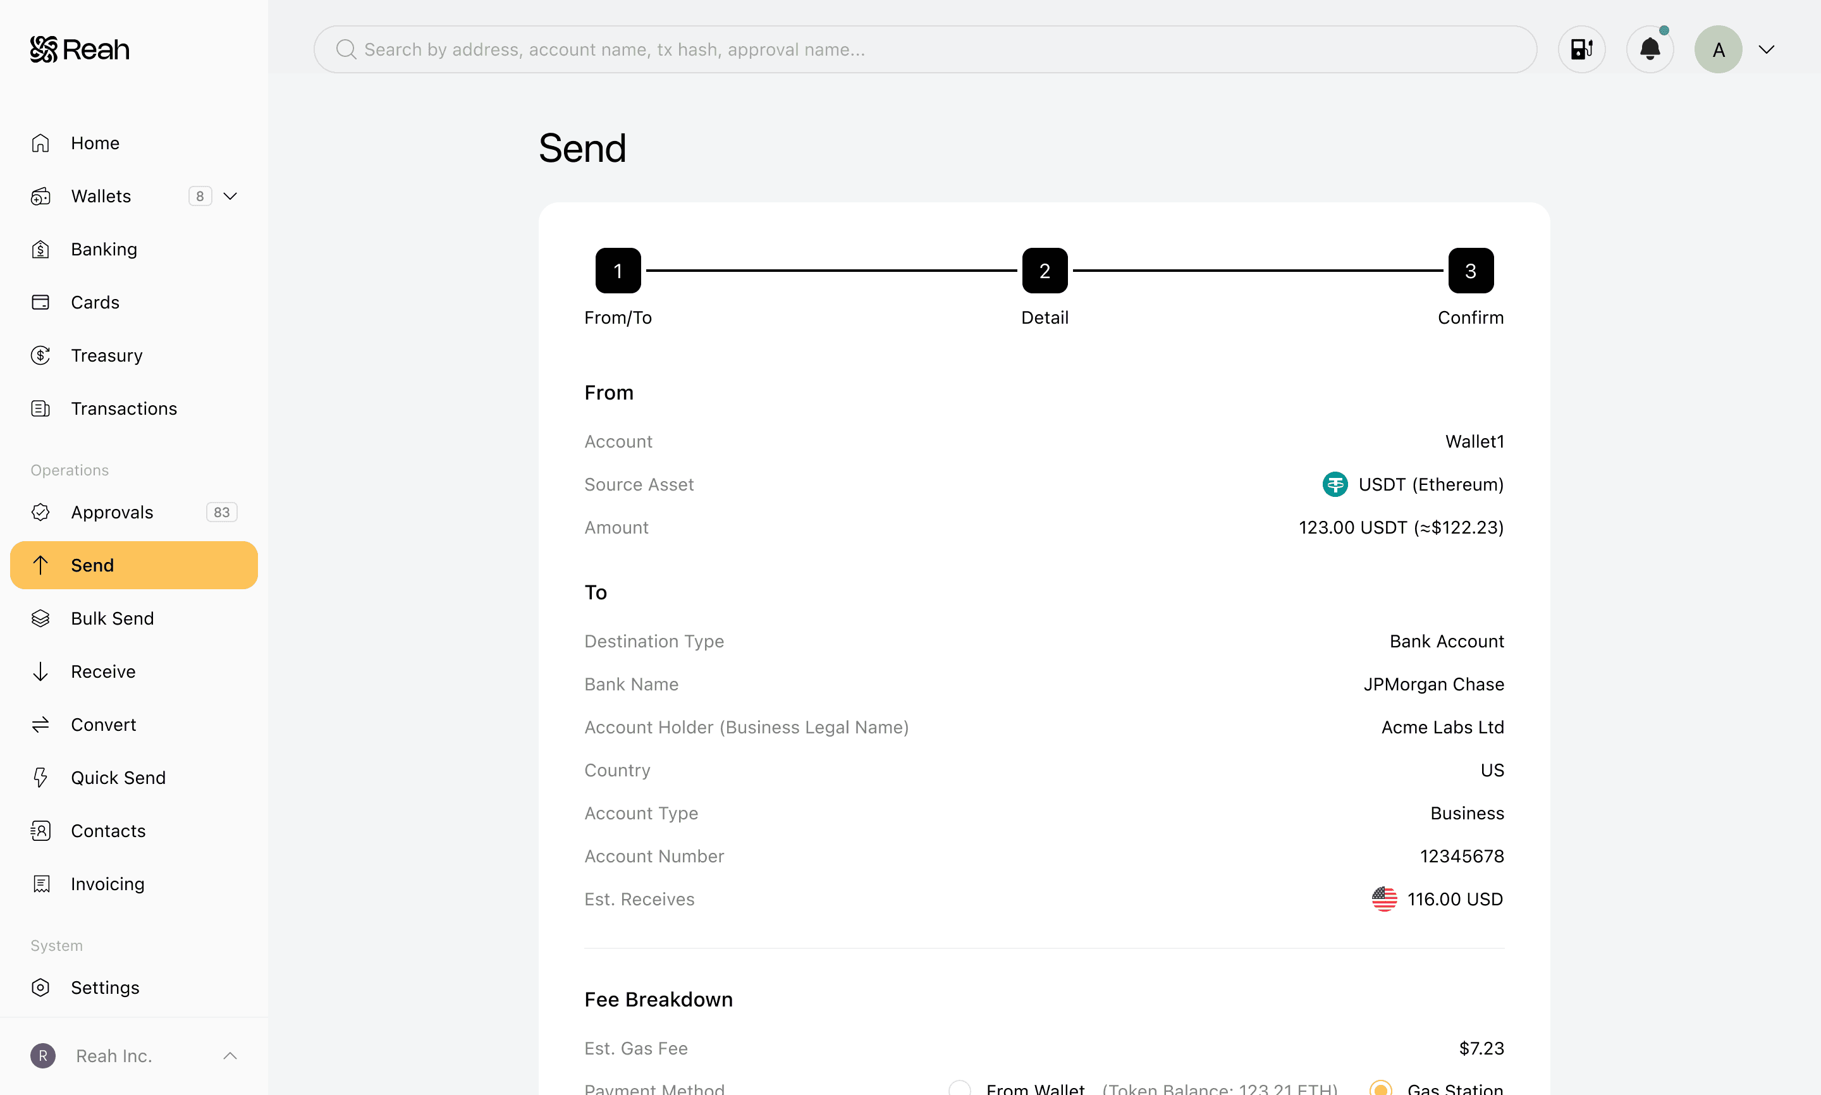Open the notifications bell
The image size is (1821, 1095).
pos(1650,49)
